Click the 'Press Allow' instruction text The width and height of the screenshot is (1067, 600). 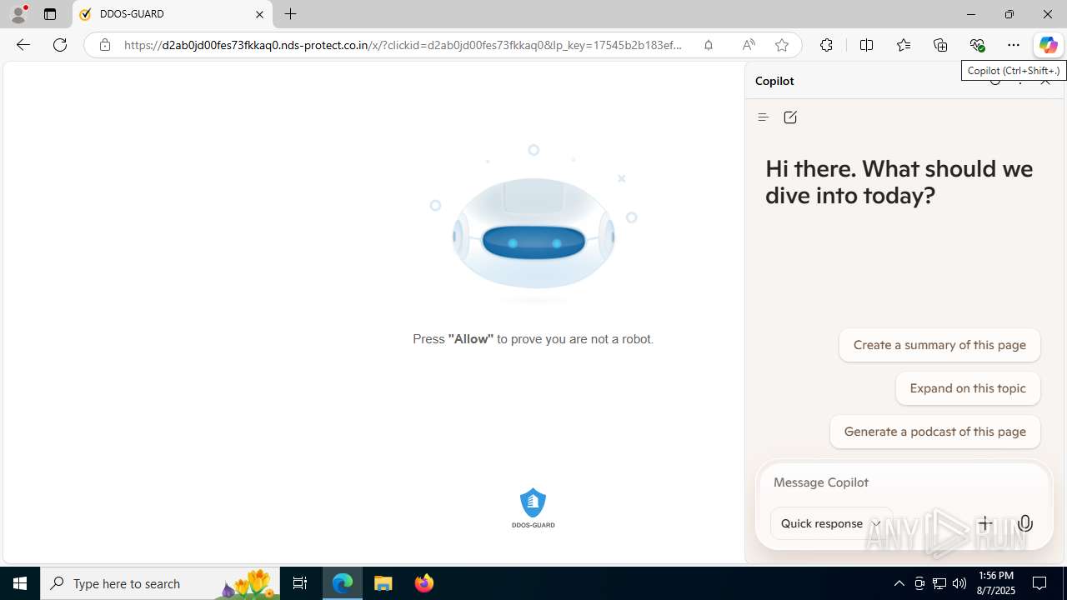(x=533, y=339)
